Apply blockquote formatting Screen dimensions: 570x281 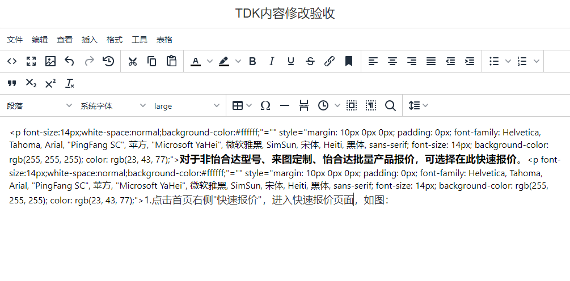[x=12, y=83]
